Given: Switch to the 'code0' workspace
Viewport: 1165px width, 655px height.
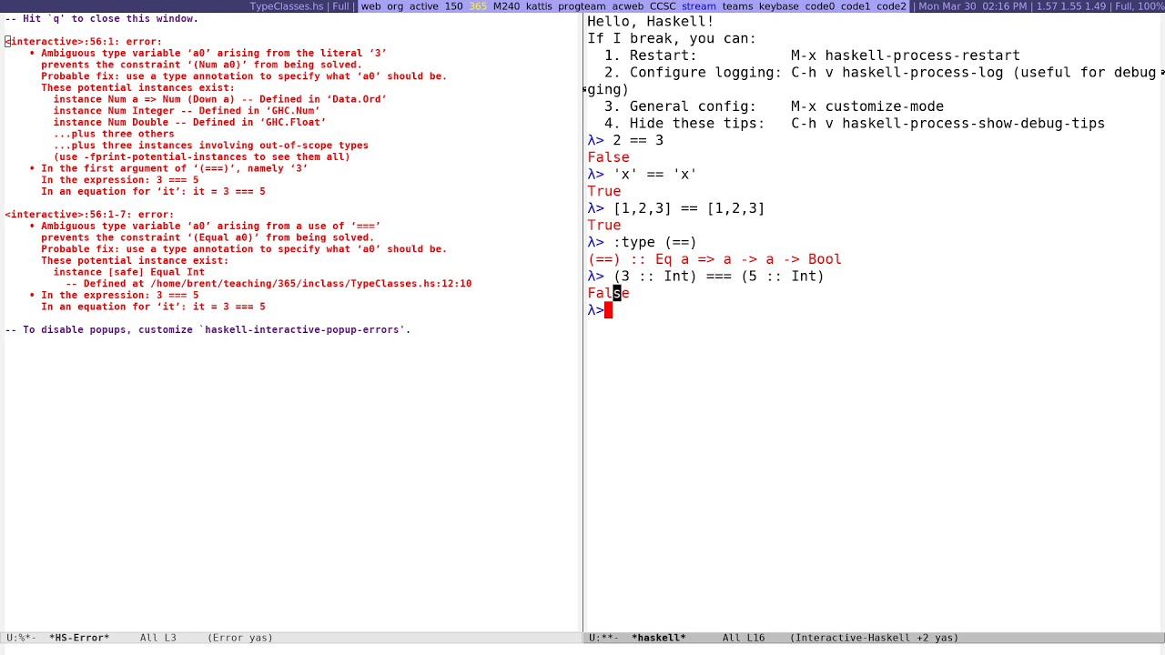Looking at the screenshot, I should pyautogui.click(x=819, y=6).
